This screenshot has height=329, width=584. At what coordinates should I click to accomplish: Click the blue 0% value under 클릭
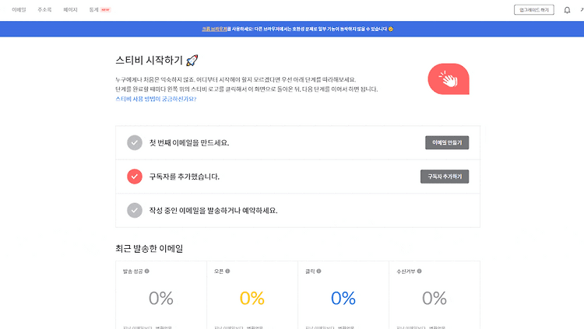click(343, 298)
